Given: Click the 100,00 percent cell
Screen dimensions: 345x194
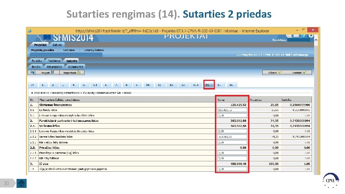Looking at the screenshot, I should pyautogui.click(x=273, y=164).
